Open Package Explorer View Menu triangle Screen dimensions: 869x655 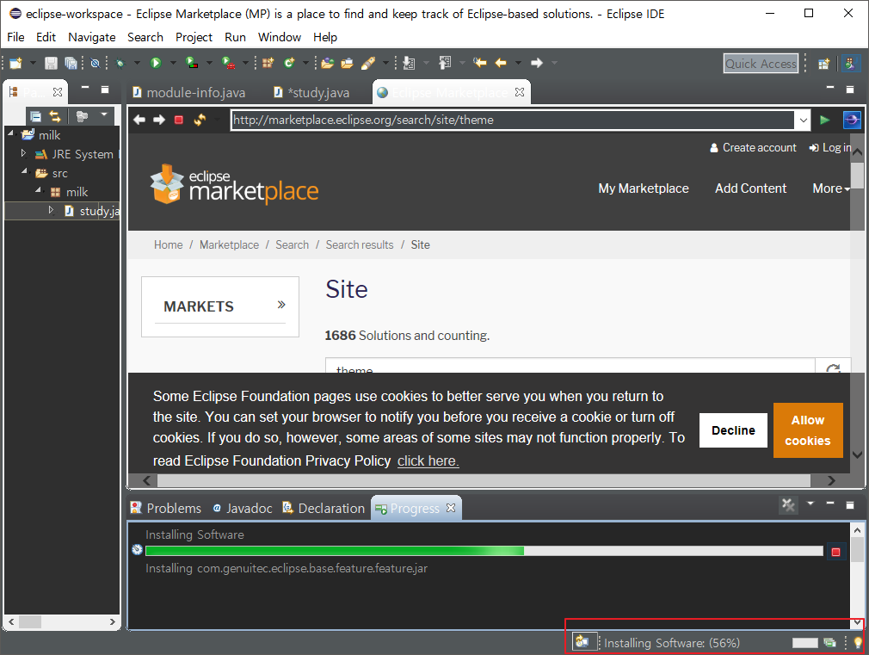(x=103, y=114)
